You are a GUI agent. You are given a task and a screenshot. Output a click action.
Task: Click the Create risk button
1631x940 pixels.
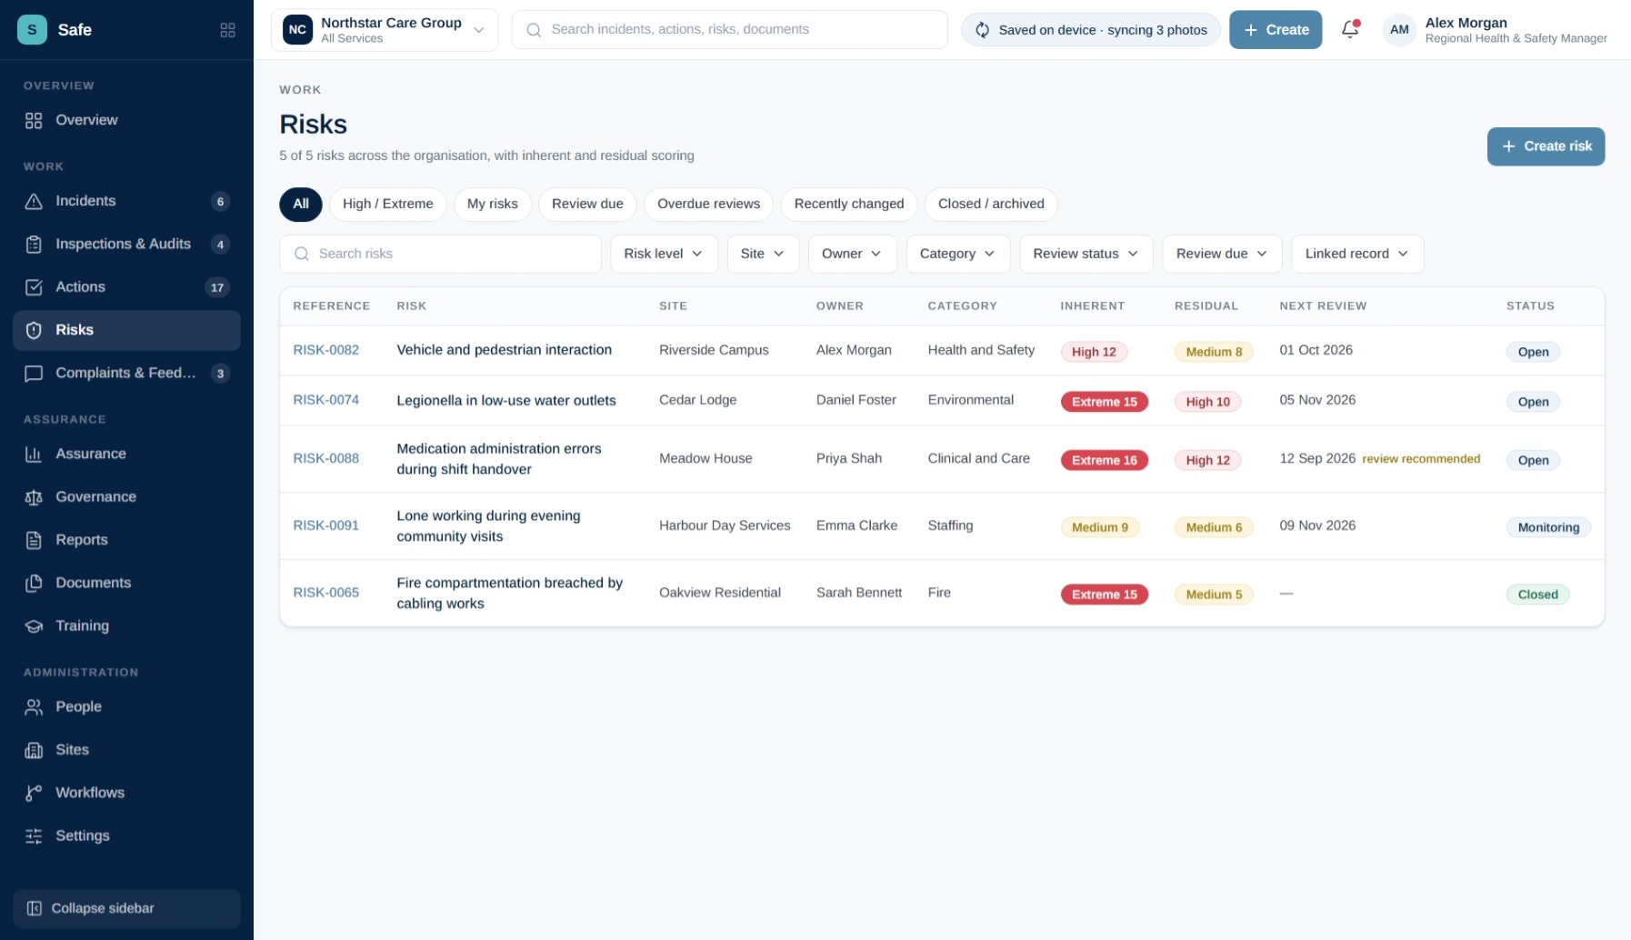click(x=1546, y=146)
